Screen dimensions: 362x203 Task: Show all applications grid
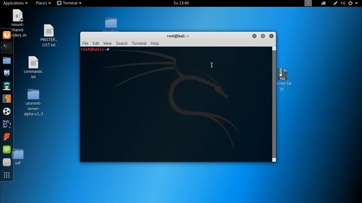(x=6, y=175)
